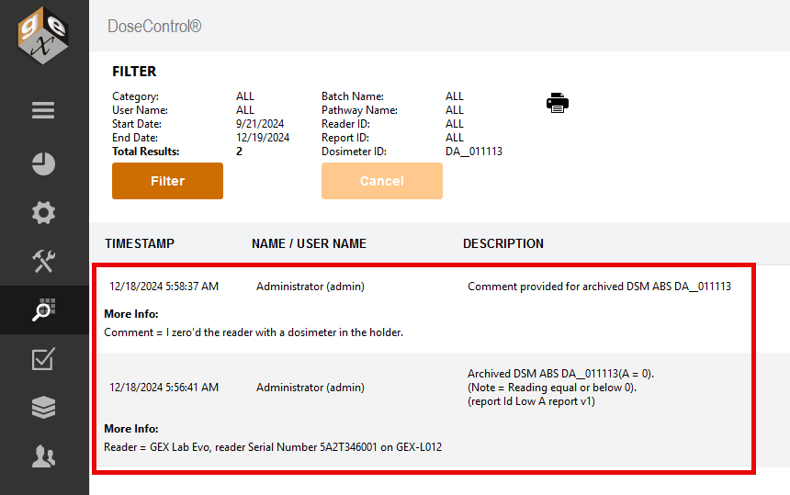The height and width of the screenshot is (495, 790).
Task: Select the 12/18/2024 5:58:37 AM timestamp
Action: pos(164,287)
